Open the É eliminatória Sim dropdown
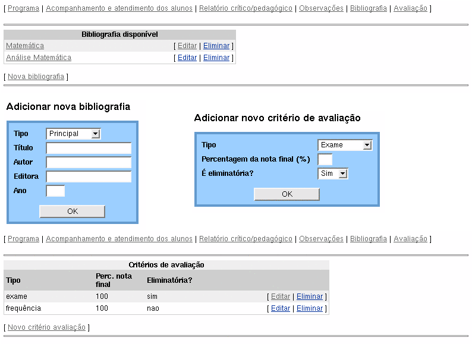This screenshot has width=472, height=344. tap(333, 173)
